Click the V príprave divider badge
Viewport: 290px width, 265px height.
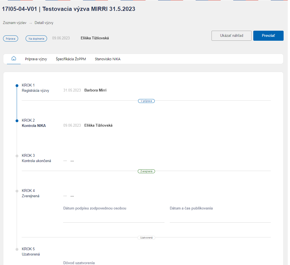pos(146,101)
